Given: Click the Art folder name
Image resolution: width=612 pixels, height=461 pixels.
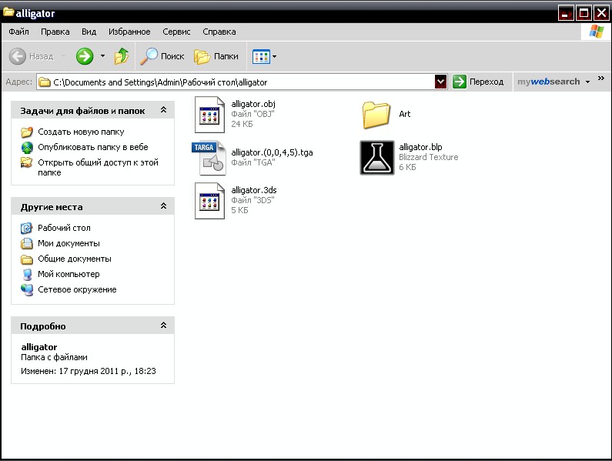Looking at the screenshot, I should (x=405, y=114).
